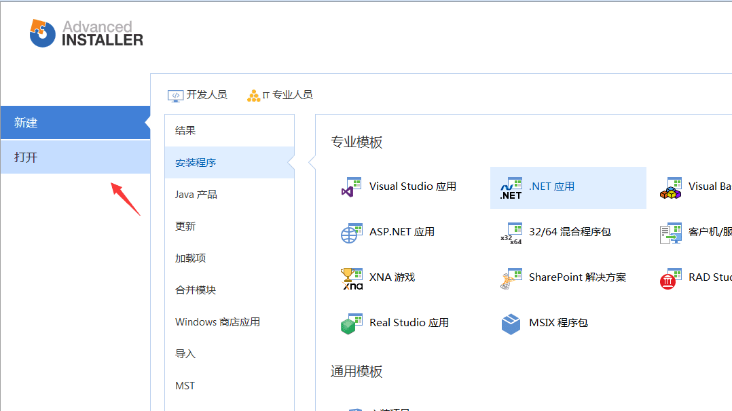Choose the MSIX 程序包 label
Image resolution: width=732 pixels, height=411 pixels.
point(558,322)
